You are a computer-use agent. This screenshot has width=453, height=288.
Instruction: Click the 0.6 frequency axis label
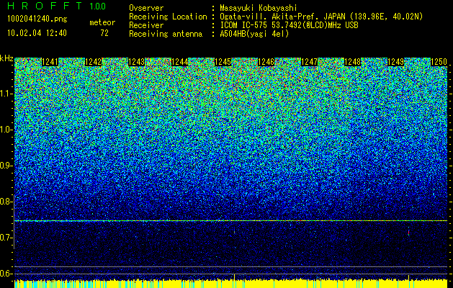6,274
